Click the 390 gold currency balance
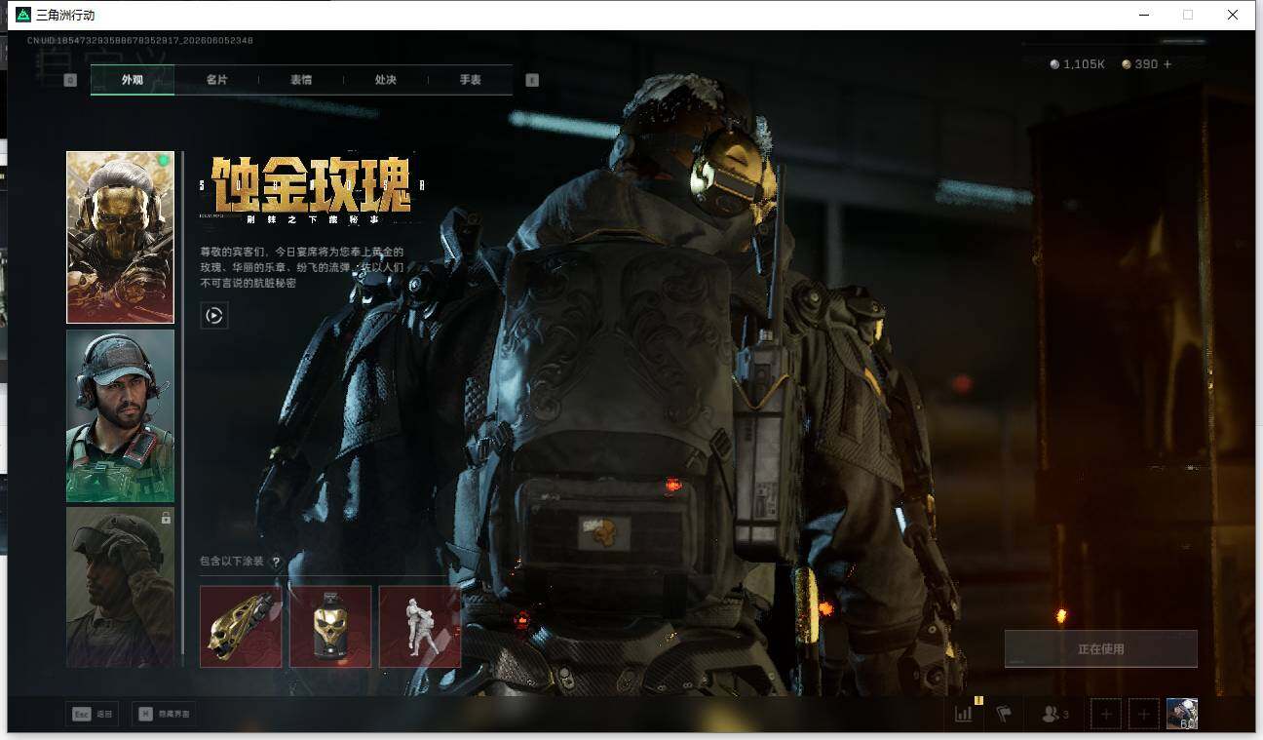This screenshot has height=740, width=1263. click(x=1140, y=64)
